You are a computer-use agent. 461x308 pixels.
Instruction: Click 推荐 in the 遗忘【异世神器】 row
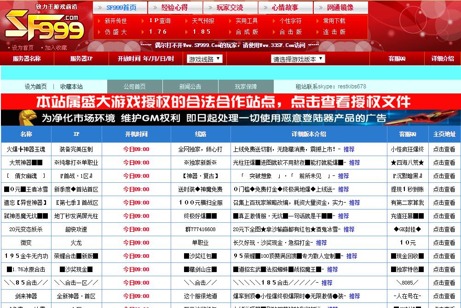[x=354, y=203]
